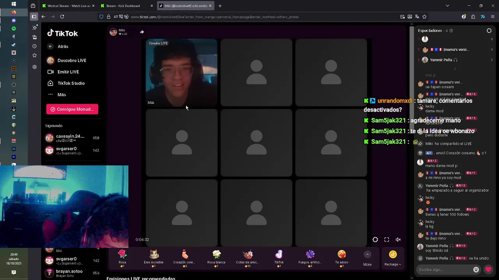Open site padlock information
This screenshot has width=499, height=280.
(108, 17)
